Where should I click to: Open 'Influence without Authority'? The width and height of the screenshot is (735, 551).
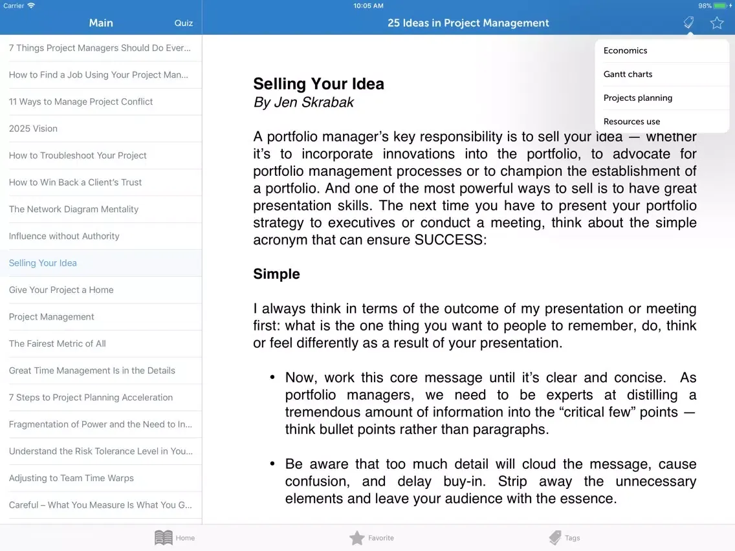tap(101, 236)
